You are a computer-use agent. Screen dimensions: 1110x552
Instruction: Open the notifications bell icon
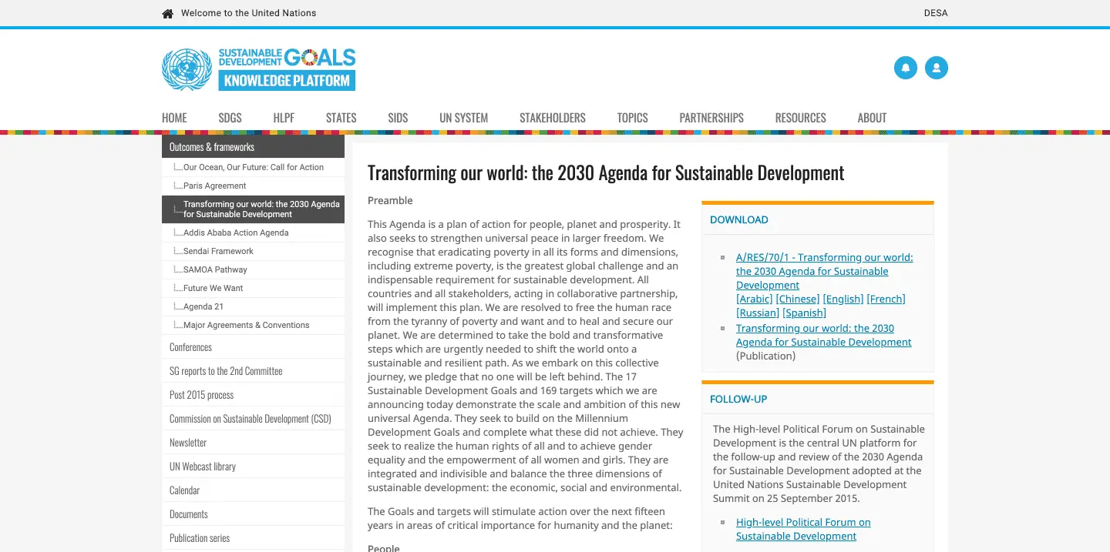906,68
